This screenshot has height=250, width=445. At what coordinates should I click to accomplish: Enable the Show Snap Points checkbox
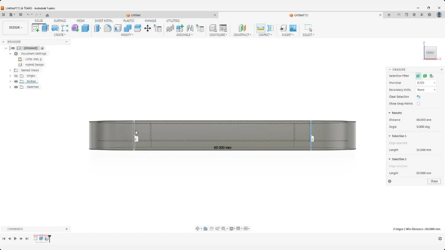[x=418, y=104]
